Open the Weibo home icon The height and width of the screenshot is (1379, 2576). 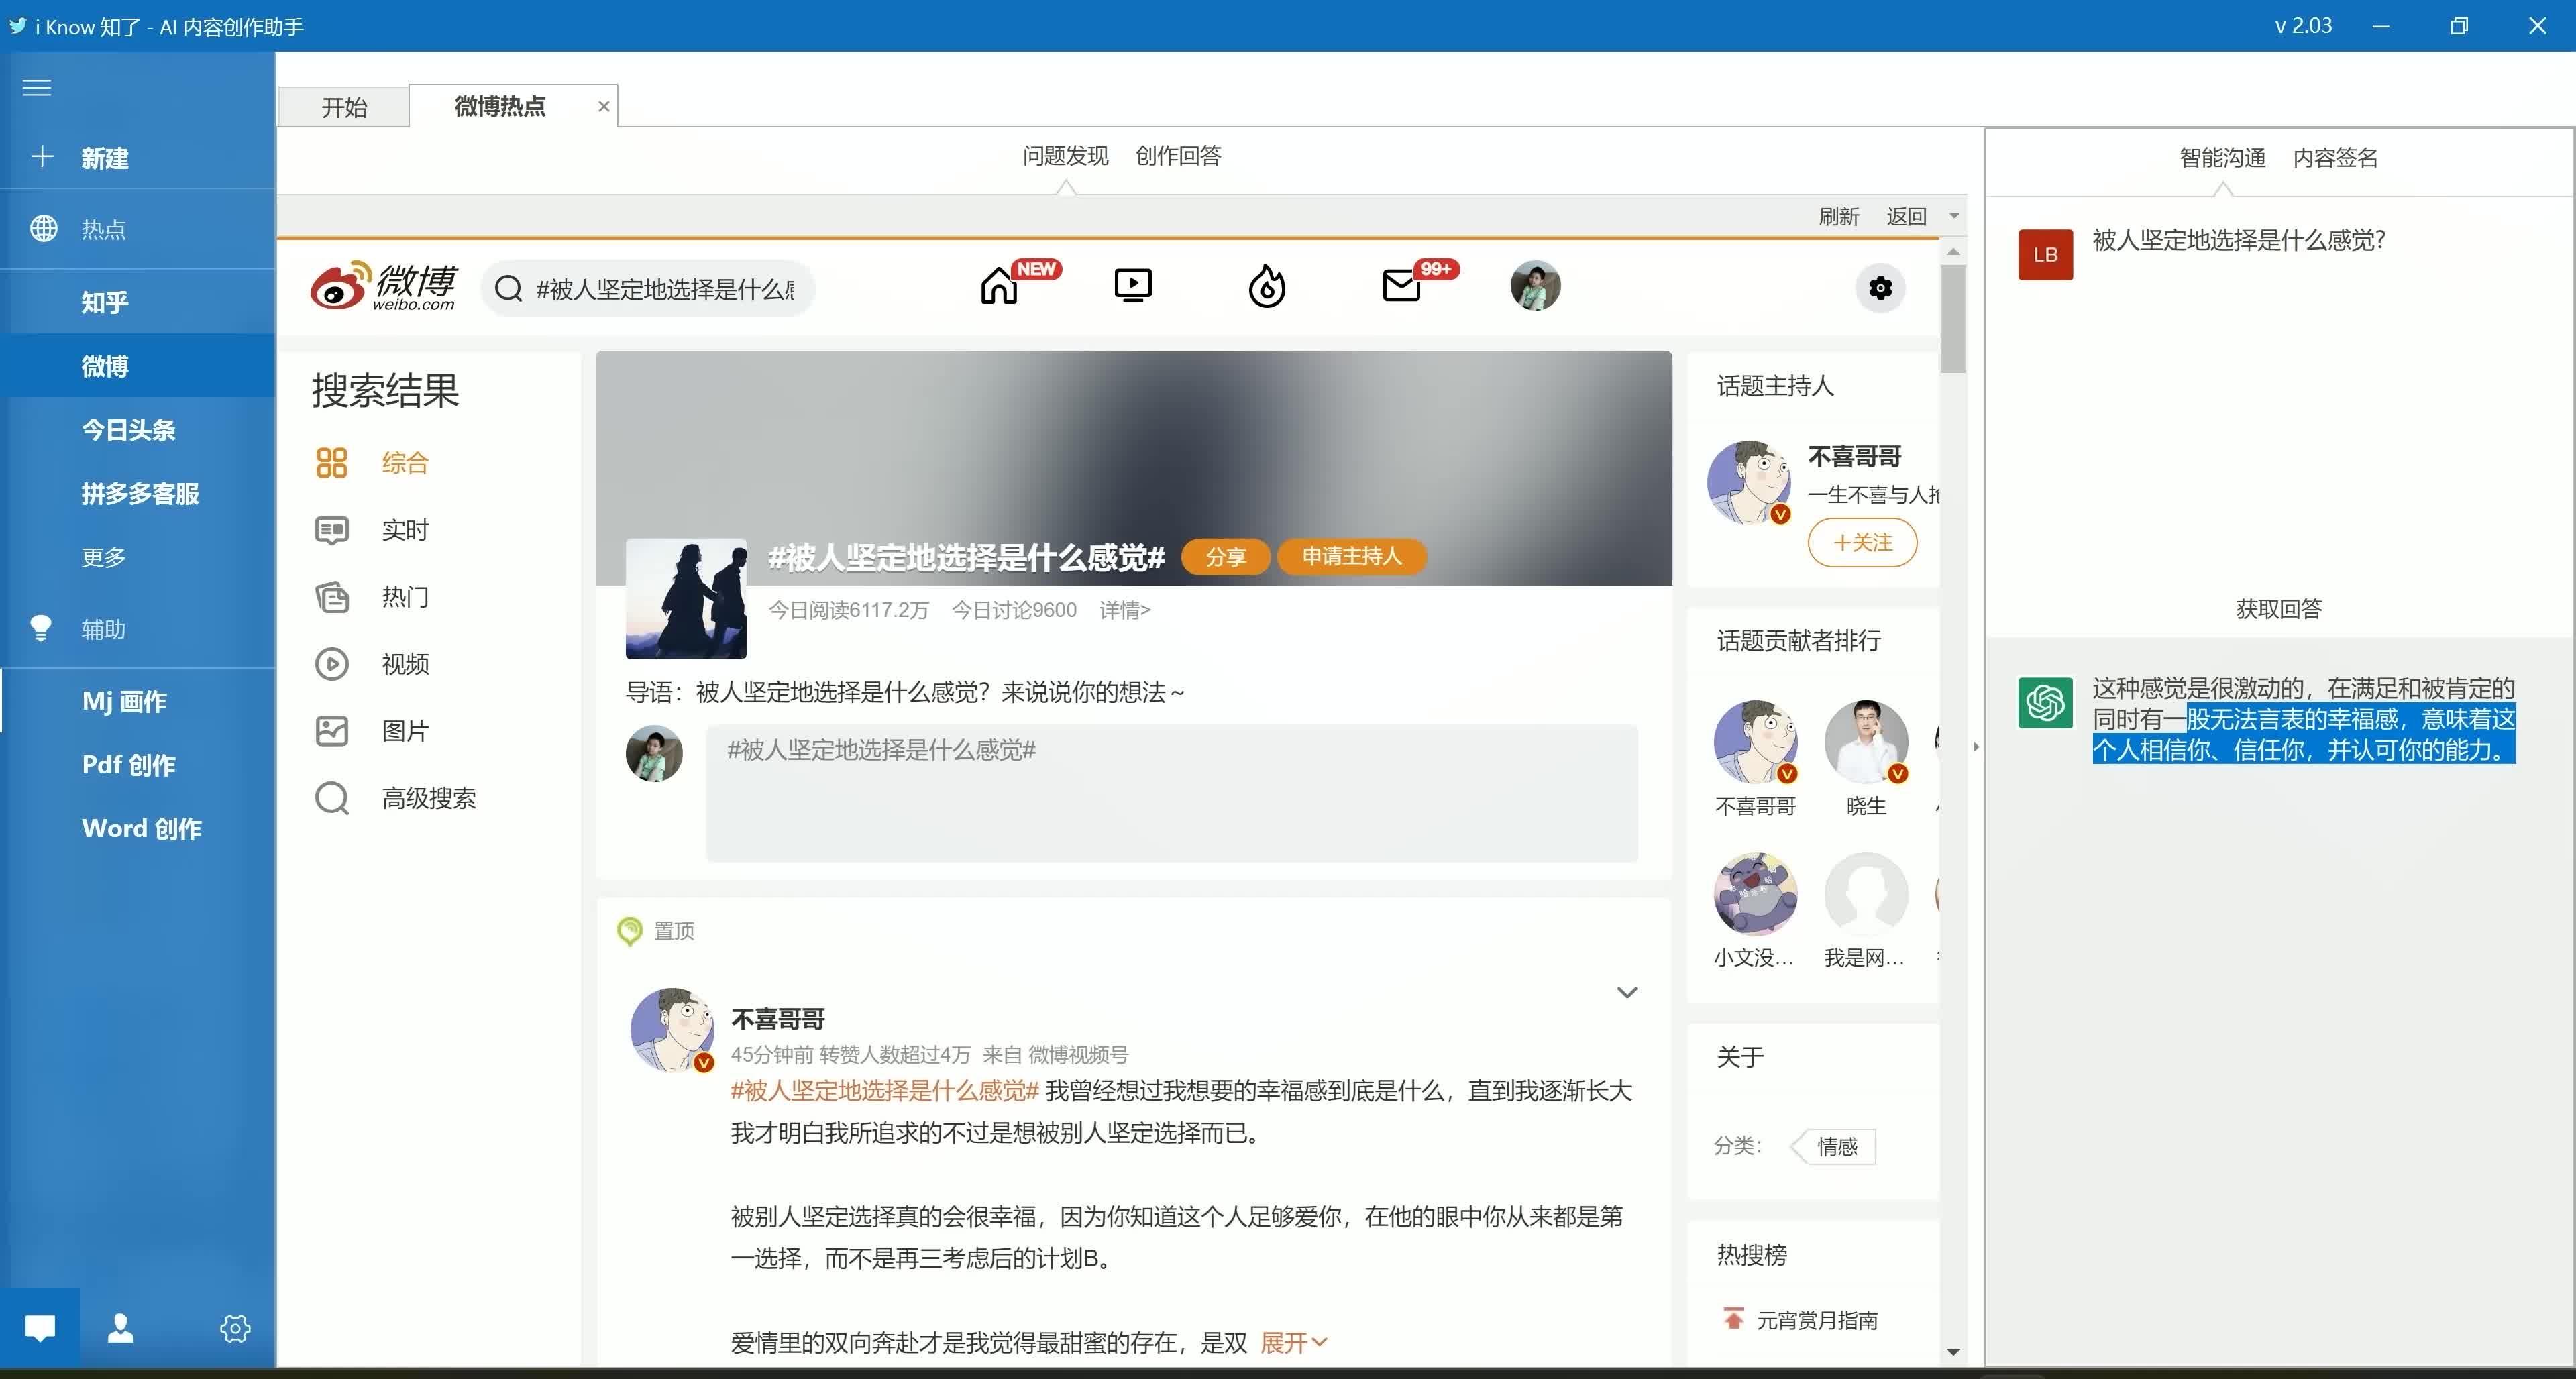[998, 287]
